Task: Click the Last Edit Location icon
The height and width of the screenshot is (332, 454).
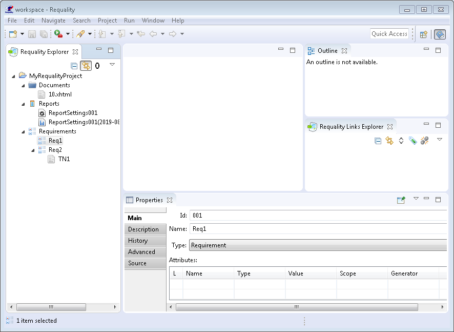Action: pyautogui.click(x=141, y=34)
